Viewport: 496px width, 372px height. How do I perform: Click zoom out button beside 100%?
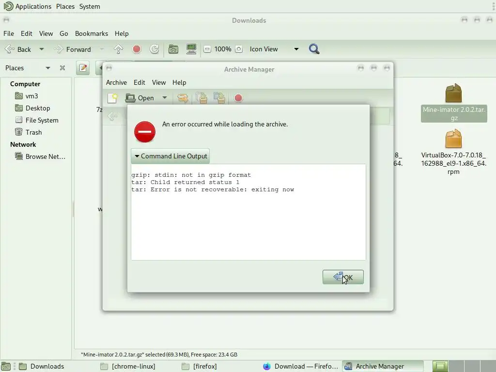tap(207, 49)
